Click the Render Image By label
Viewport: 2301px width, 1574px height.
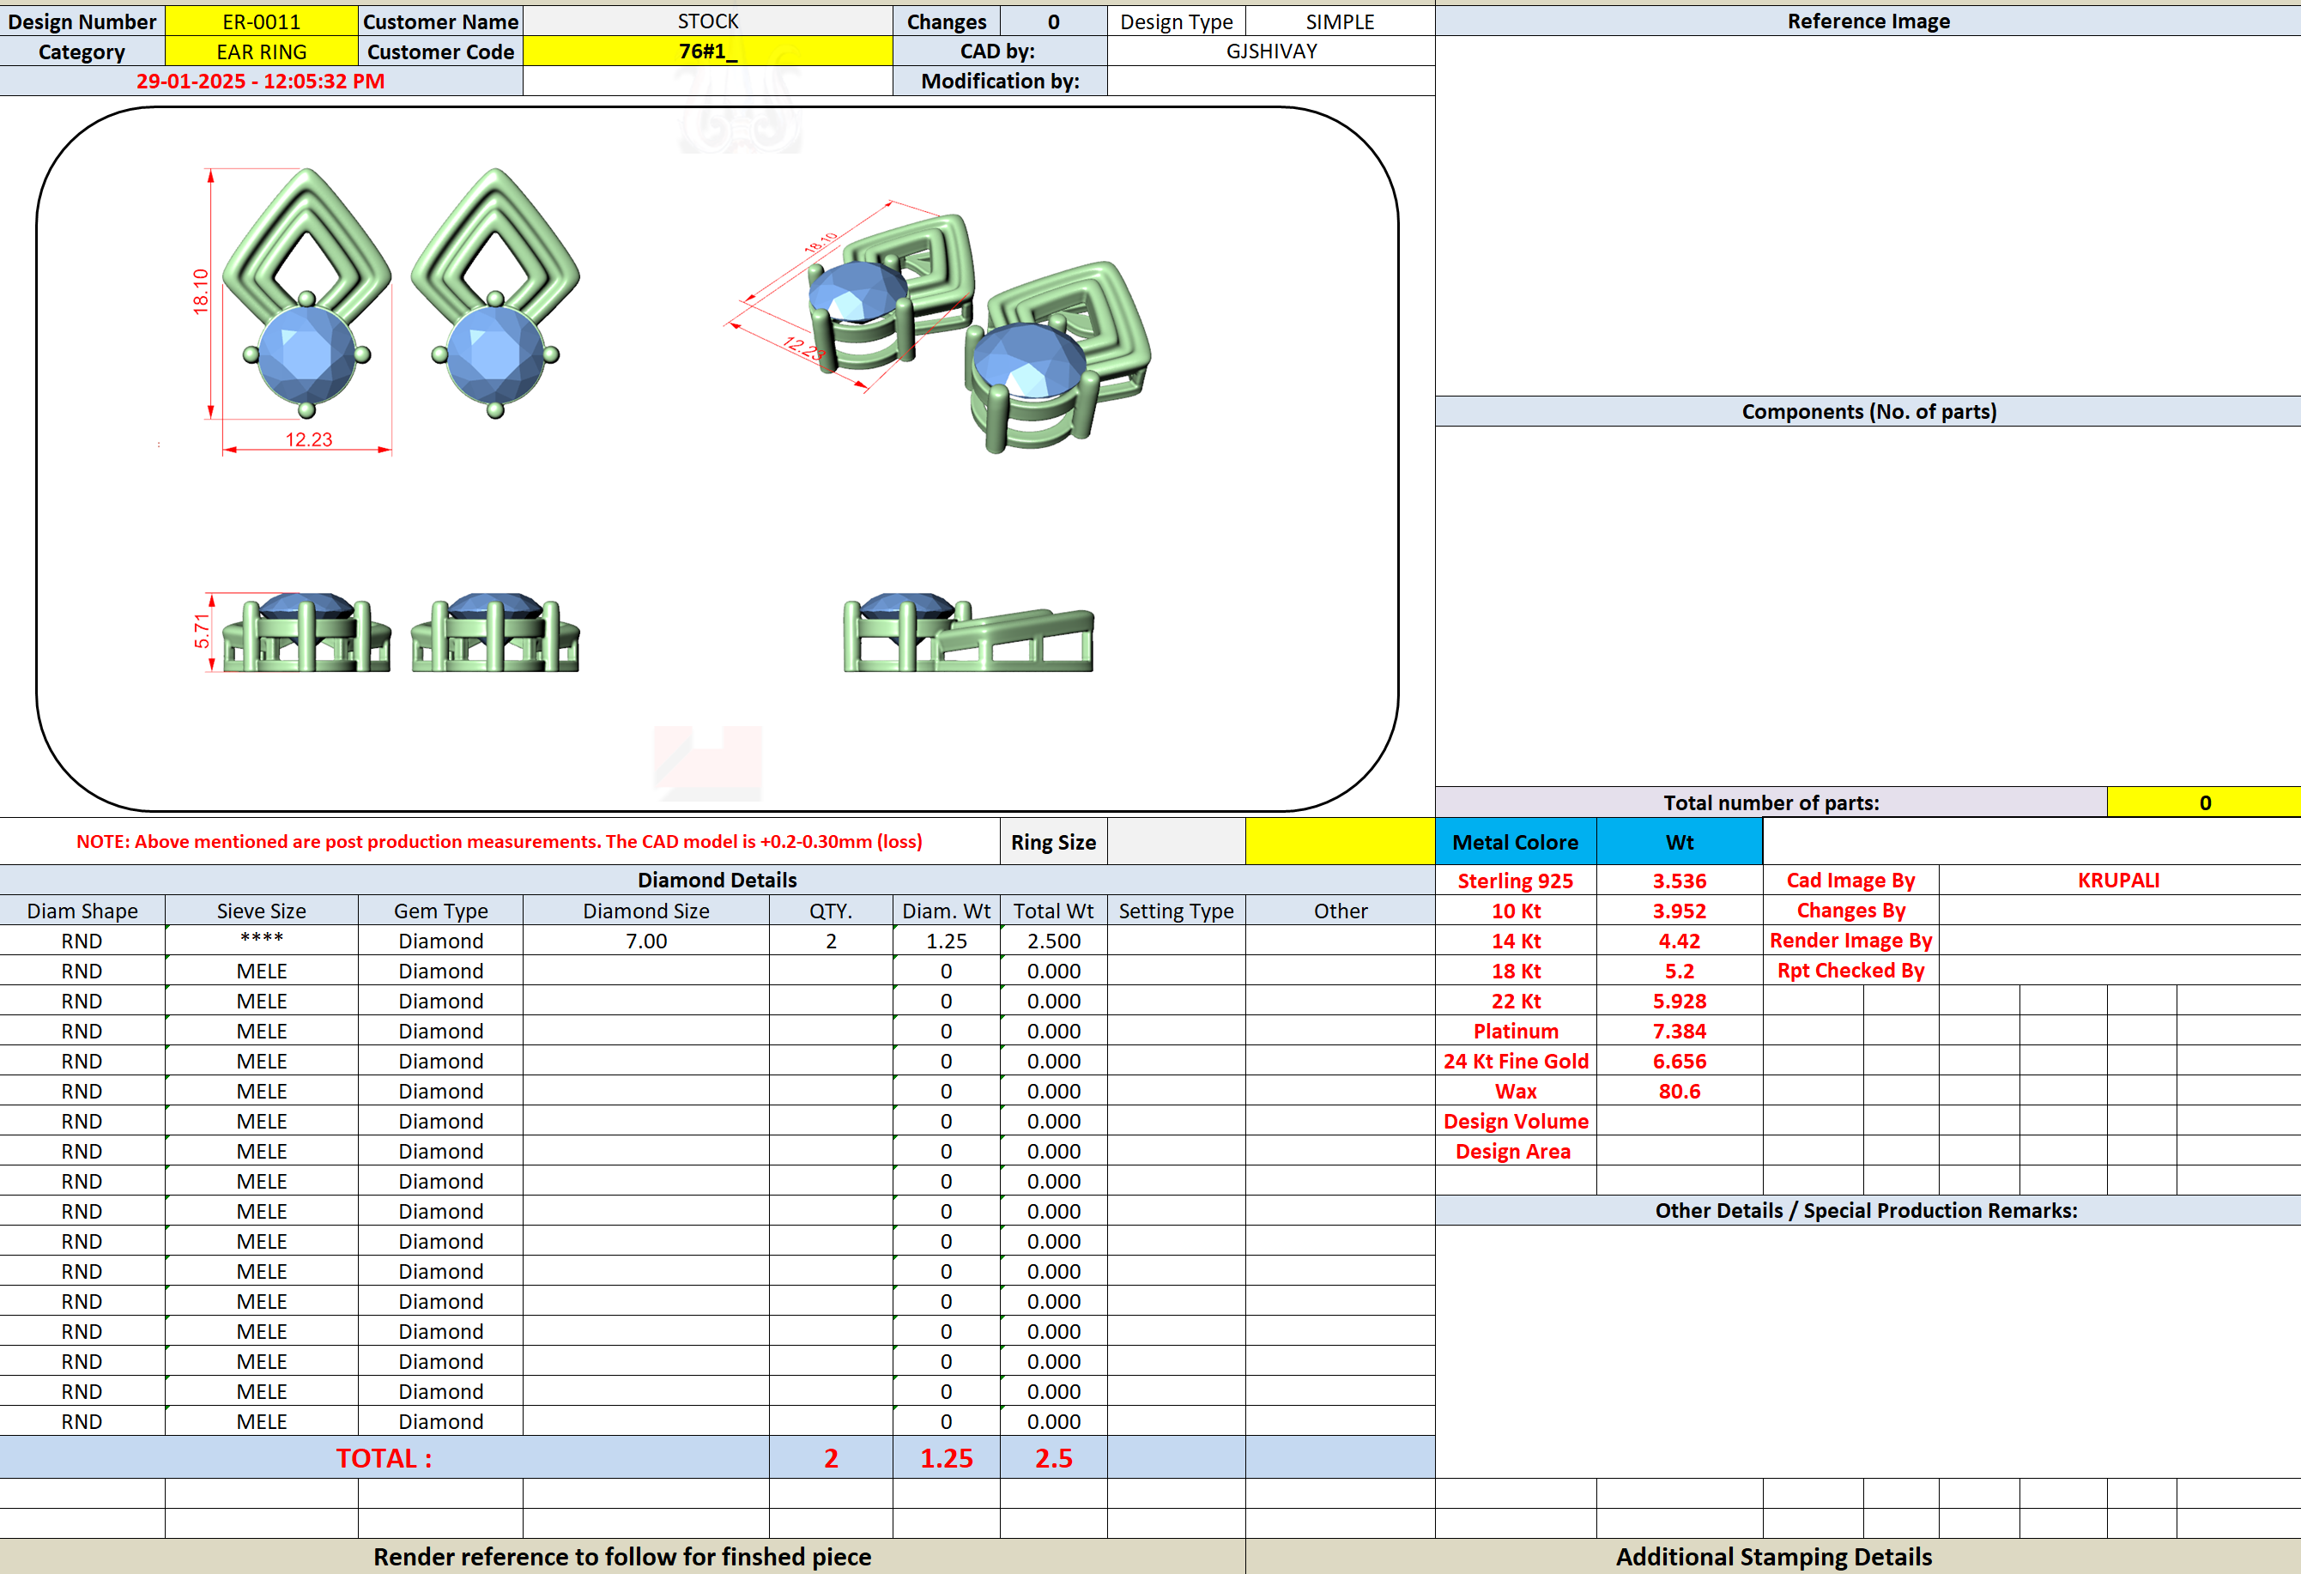tap(1850, 941)
